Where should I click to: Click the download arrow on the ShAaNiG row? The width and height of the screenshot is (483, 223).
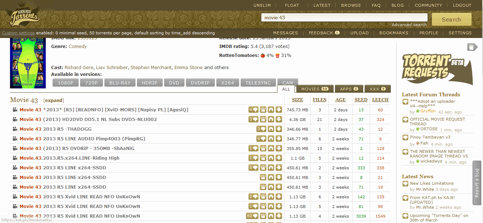[279, 148]
